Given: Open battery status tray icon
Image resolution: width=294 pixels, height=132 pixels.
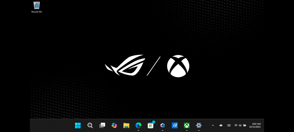Looking at the screenshot, I should (x=245, y=126).
